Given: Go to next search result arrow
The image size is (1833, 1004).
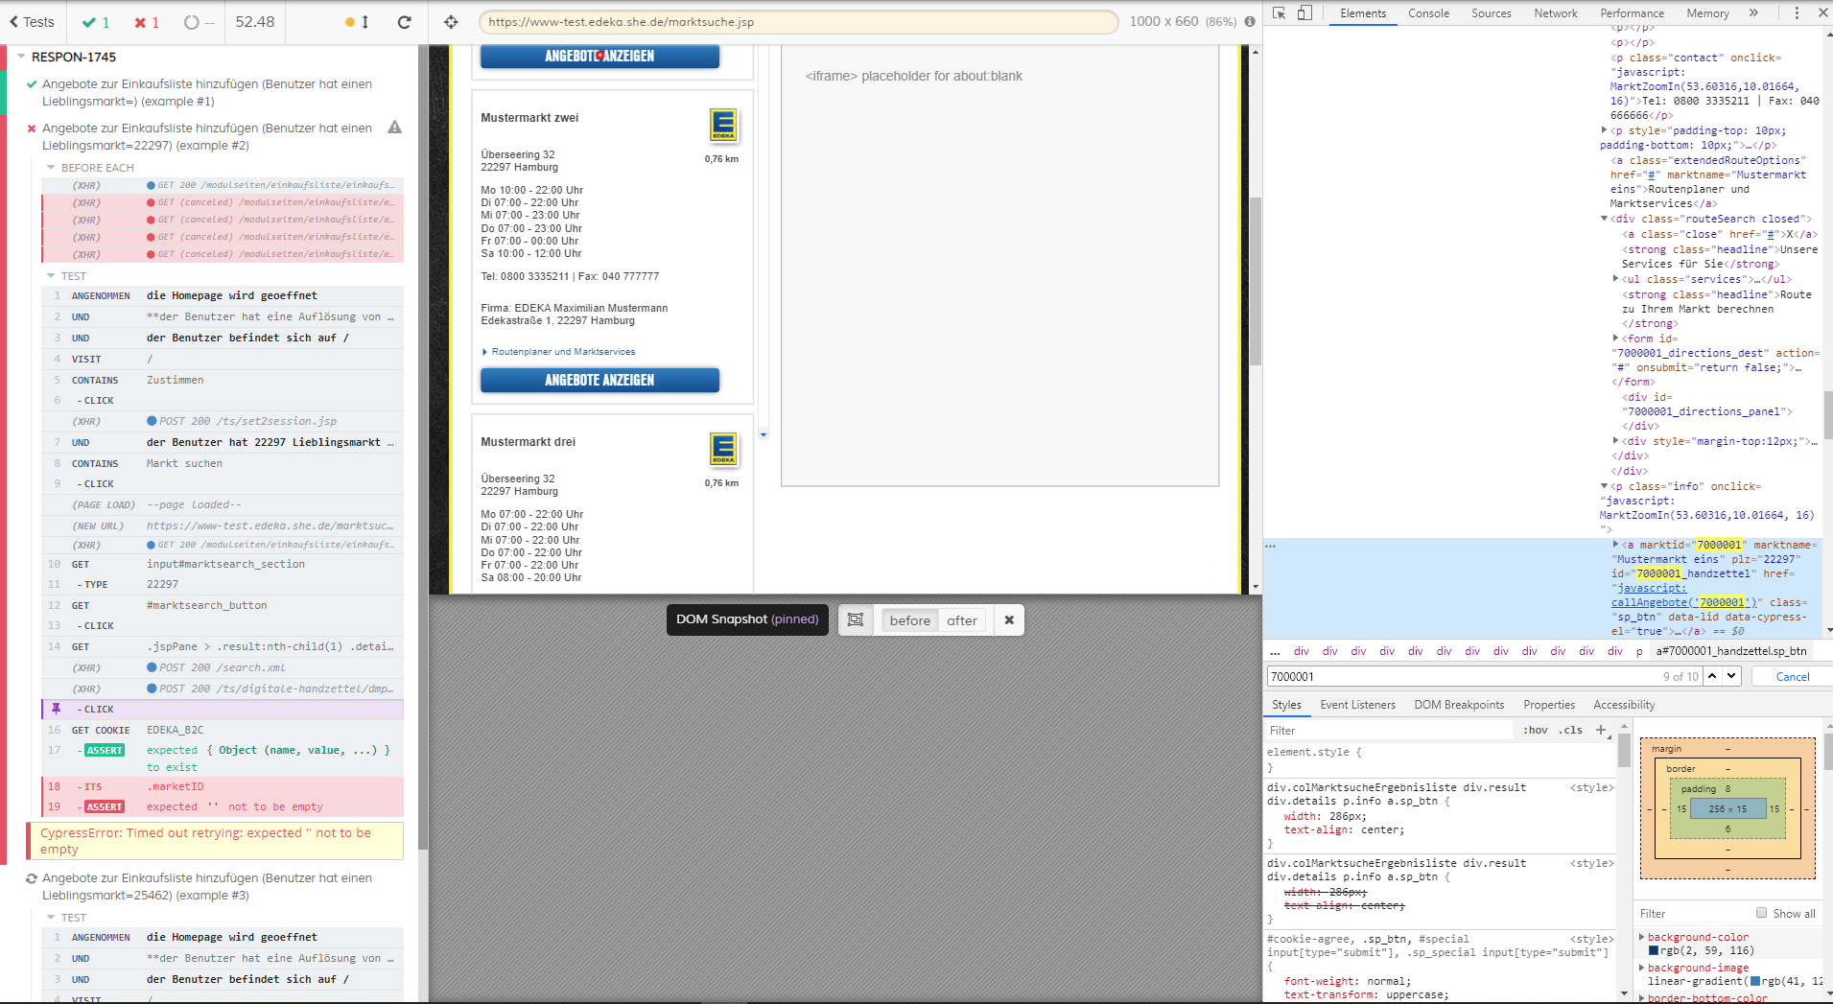Looking at the screenshot, I should point(1731,676).
